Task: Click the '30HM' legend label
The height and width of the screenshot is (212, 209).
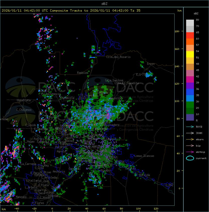Action: tap(199, 133)
